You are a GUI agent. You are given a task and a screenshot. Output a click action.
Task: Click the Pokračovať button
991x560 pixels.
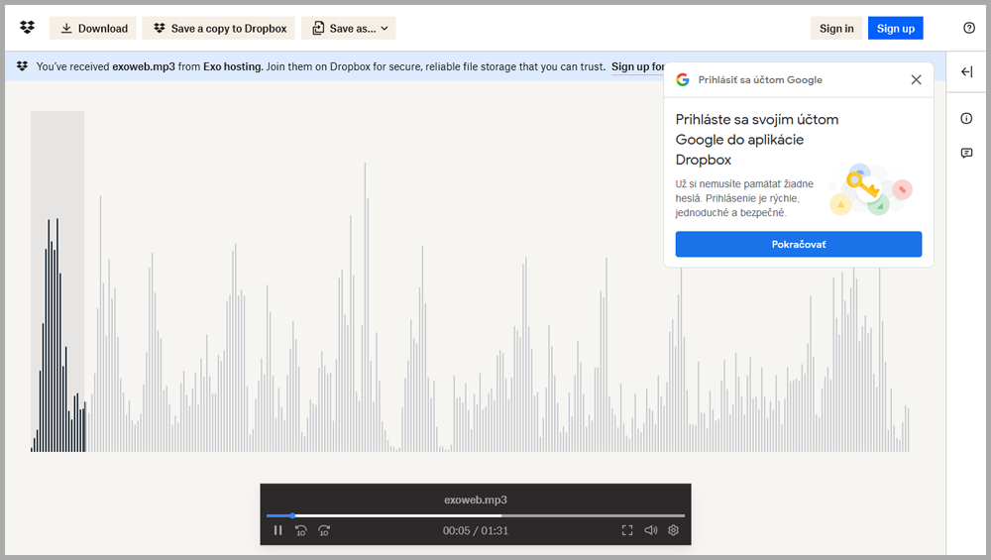(x=798, y=244)
